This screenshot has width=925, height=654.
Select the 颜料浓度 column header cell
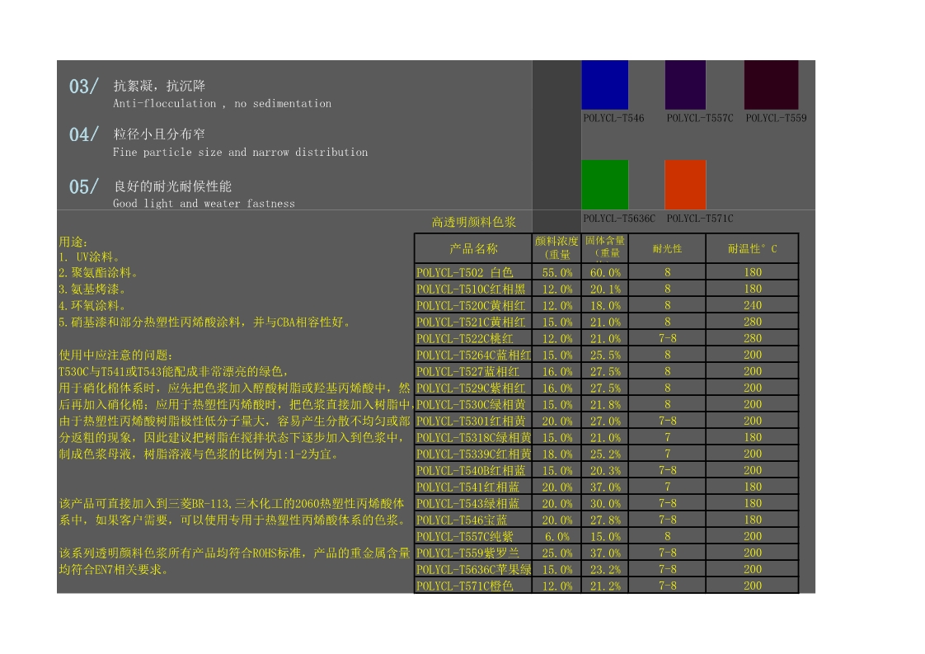[x=556, y=248]
